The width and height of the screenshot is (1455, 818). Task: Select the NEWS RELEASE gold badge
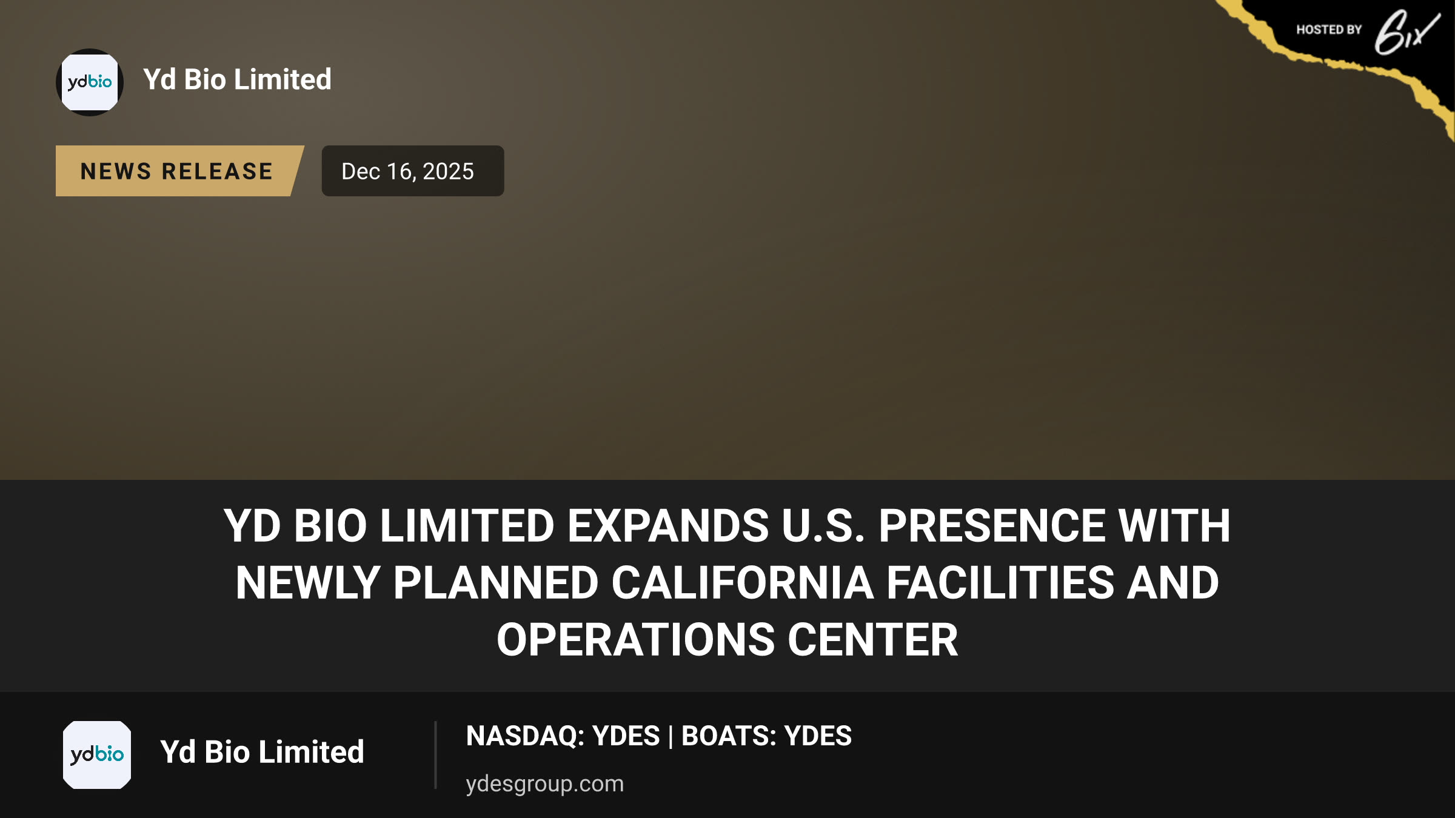click(179, 171)
